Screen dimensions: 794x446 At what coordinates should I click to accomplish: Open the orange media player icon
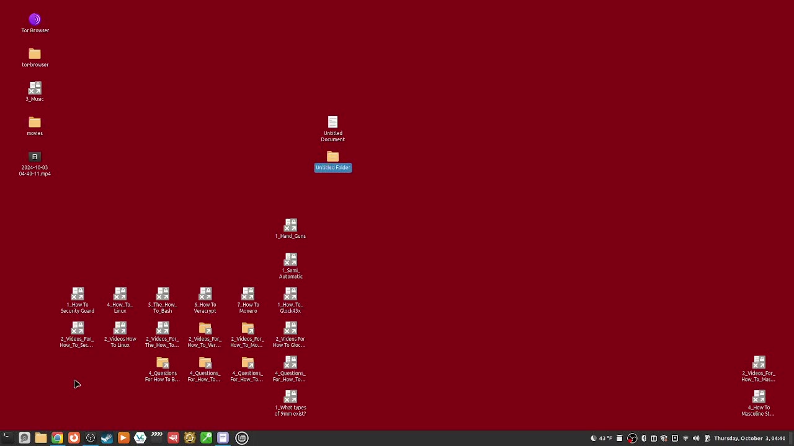[123, 438]
